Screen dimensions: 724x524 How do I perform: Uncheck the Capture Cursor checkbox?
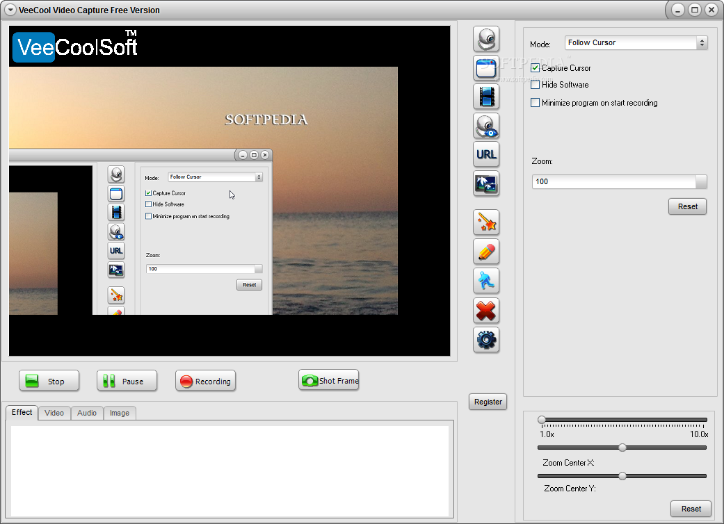tap(535, 68)
